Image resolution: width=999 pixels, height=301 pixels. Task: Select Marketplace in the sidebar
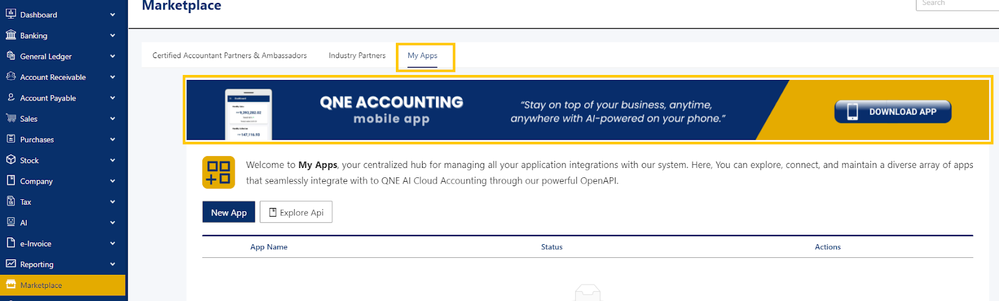(62, 285)
